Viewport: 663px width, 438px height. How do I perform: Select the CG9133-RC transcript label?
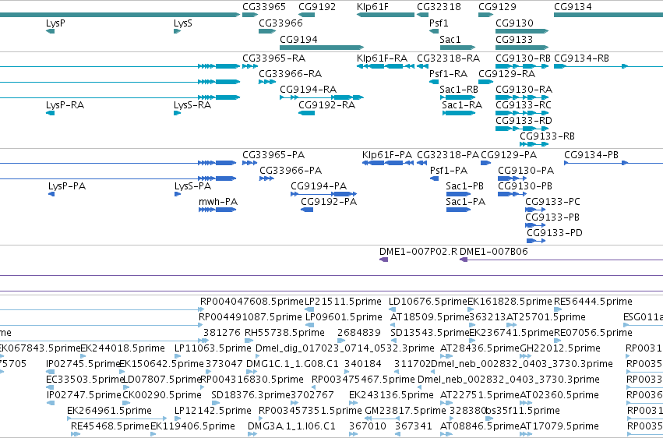[x=524, y=105]
